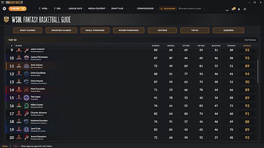Open the chat bubble icon
This screenshot has height=148, width=264.
[x=245, y=9]
